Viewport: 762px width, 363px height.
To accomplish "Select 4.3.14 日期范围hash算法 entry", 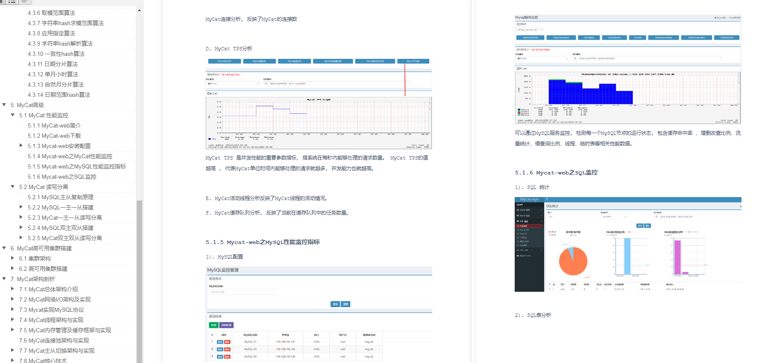I will point(59,95).
